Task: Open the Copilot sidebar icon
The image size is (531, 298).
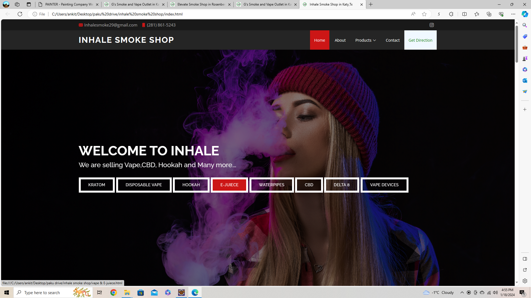Action: 525,14
